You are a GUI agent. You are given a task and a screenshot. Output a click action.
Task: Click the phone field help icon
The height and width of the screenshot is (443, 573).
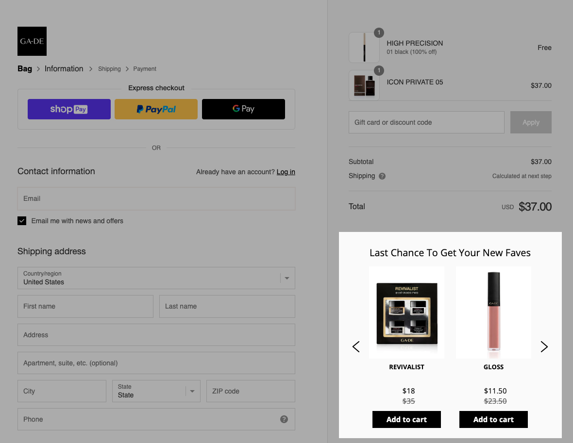[x=284, y=419]
